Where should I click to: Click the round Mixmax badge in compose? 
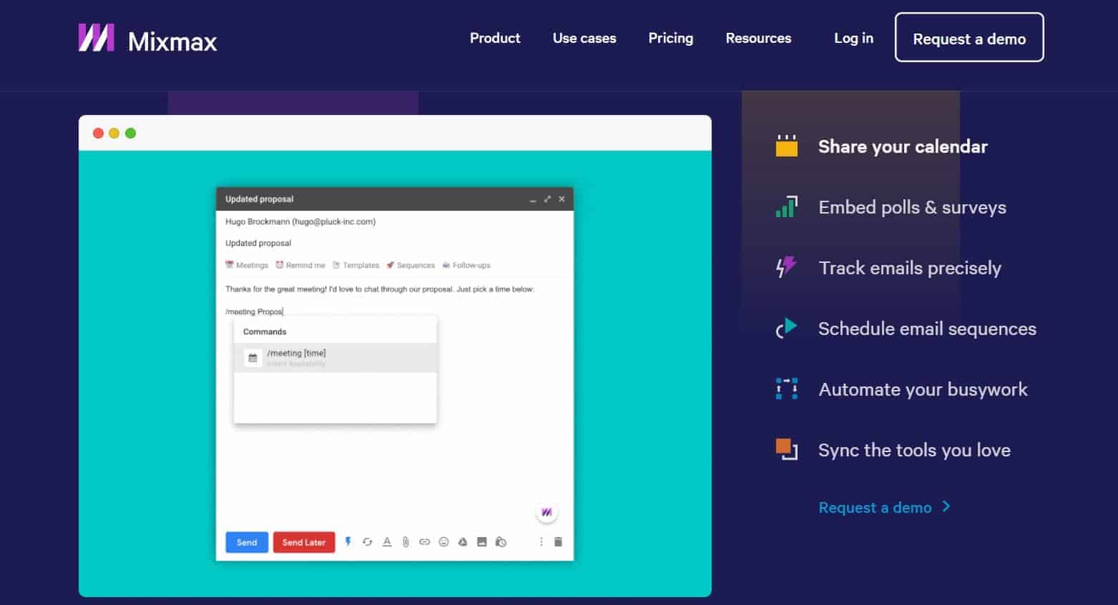[546, 512]
